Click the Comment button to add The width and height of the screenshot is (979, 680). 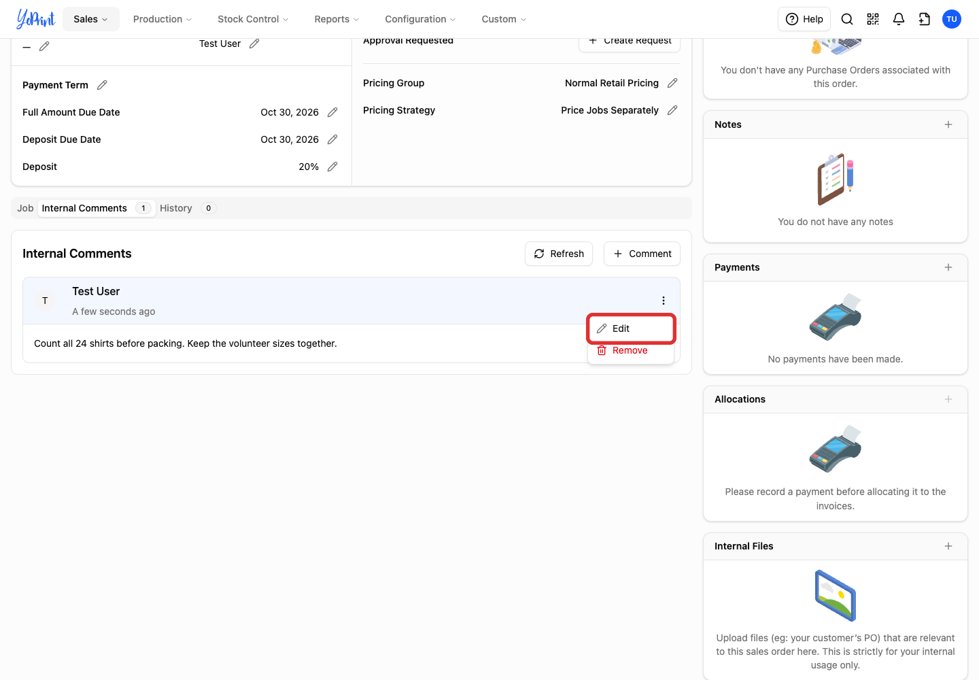coord(642,254)
